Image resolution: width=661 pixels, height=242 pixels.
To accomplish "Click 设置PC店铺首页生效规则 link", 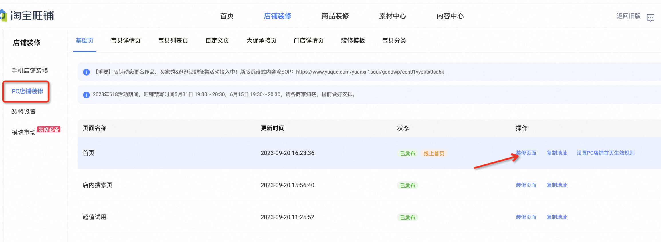I will (x=606, y=153).
